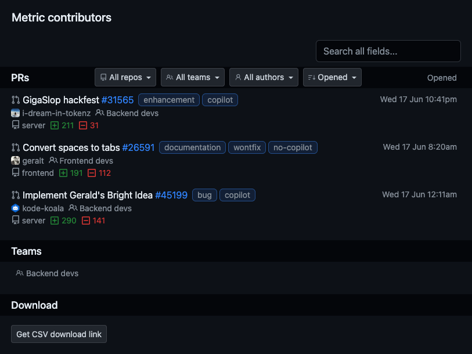
Task: Click the documentation label
Action: pos(192,147)
